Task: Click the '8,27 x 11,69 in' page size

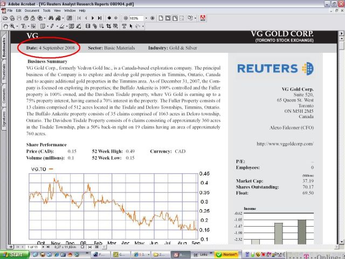Action: tap(65, 247)
